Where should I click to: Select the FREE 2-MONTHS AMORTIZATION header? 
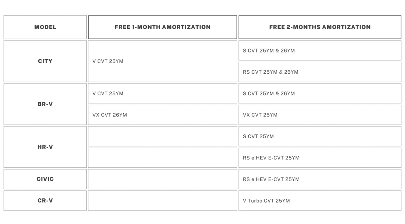click(320, 27)
